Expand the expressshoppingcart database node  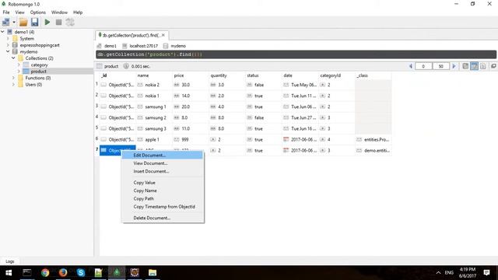8,45
